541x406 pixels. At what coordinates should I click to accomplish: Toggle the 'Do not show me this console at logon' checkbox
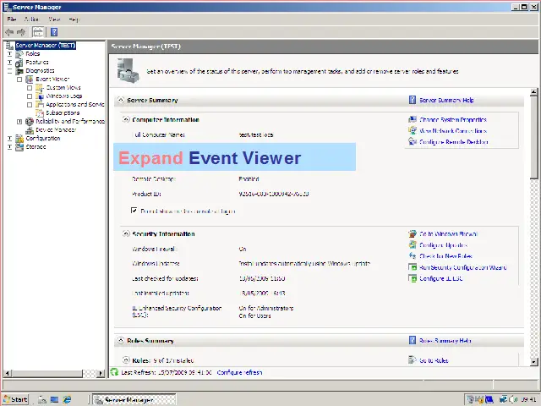pos(134,211)
